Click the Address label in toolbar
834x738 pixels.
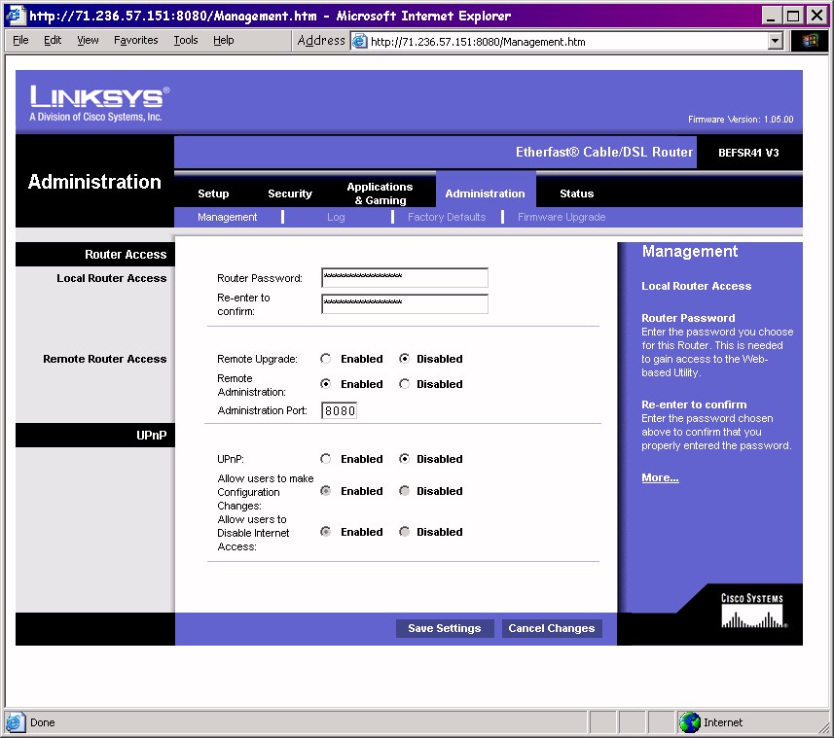[321, 41]
